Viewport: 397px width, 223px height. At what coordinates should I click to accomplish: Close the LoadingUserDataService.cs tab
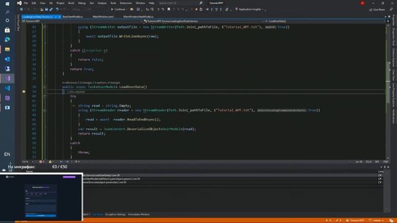pyautogui.click(x=60, y=17)
